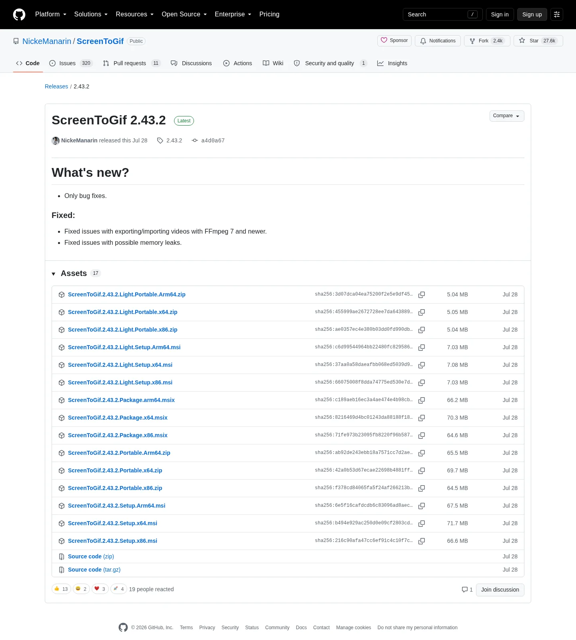576x640 pixels.
Task: Open the footer Privacy link
Action: coord(207,628)
